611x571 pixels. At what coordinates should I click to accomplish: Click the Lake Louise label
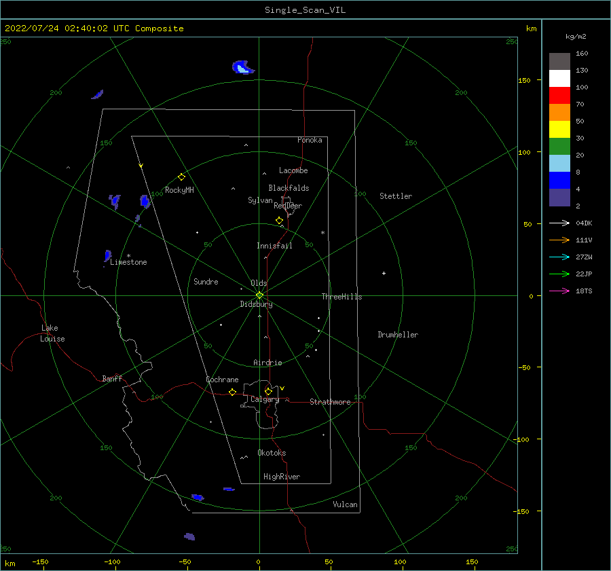(52, 333)
